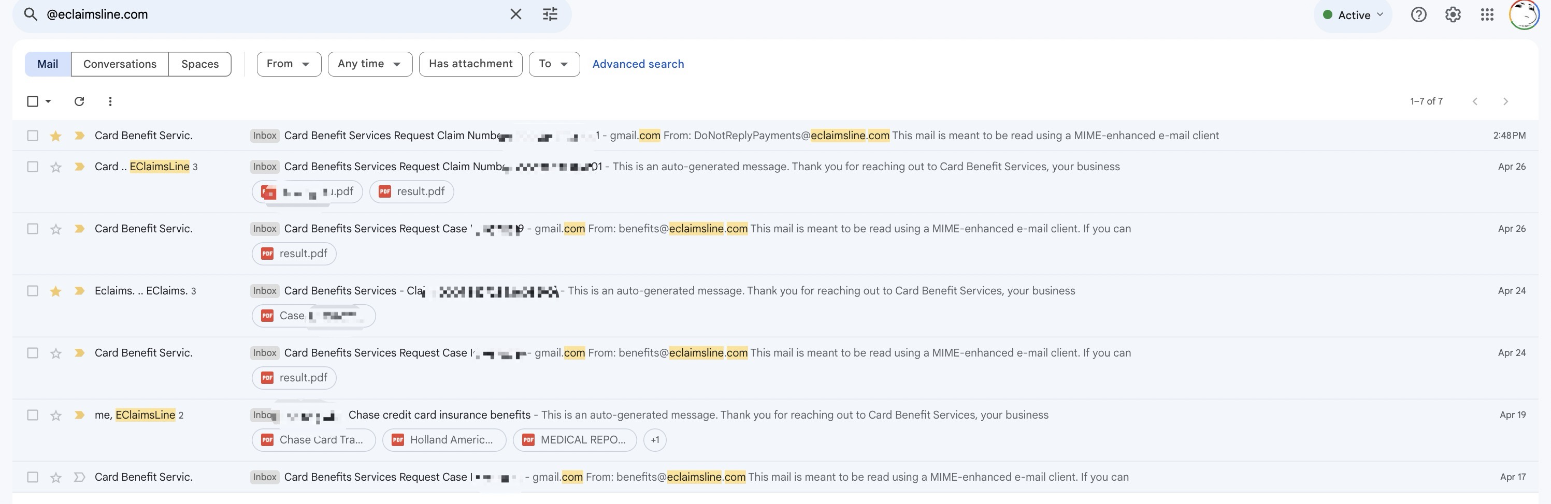Image resolution: width=1551 pixels, height=504 pixels.
Task: Clear the search query with the X icon
Action: 515,14
